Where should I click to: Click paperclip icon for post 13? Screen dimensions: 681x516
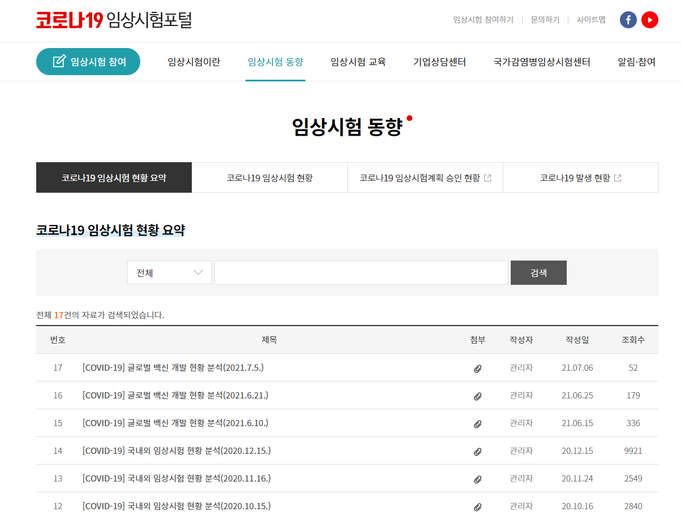click(477, 479)
